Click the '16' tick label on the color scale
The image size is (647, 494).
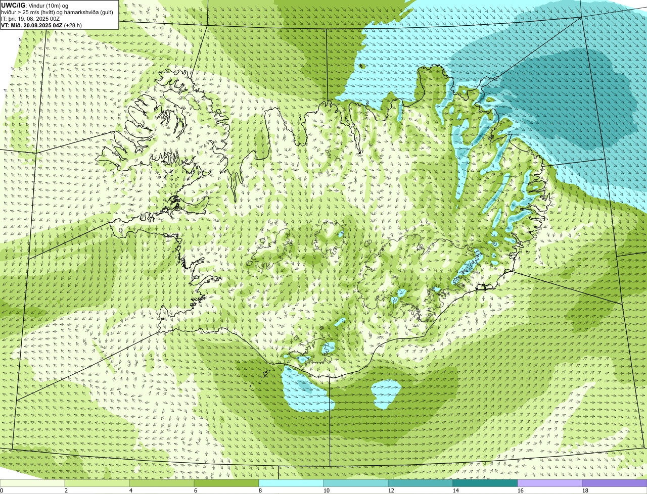521,490
